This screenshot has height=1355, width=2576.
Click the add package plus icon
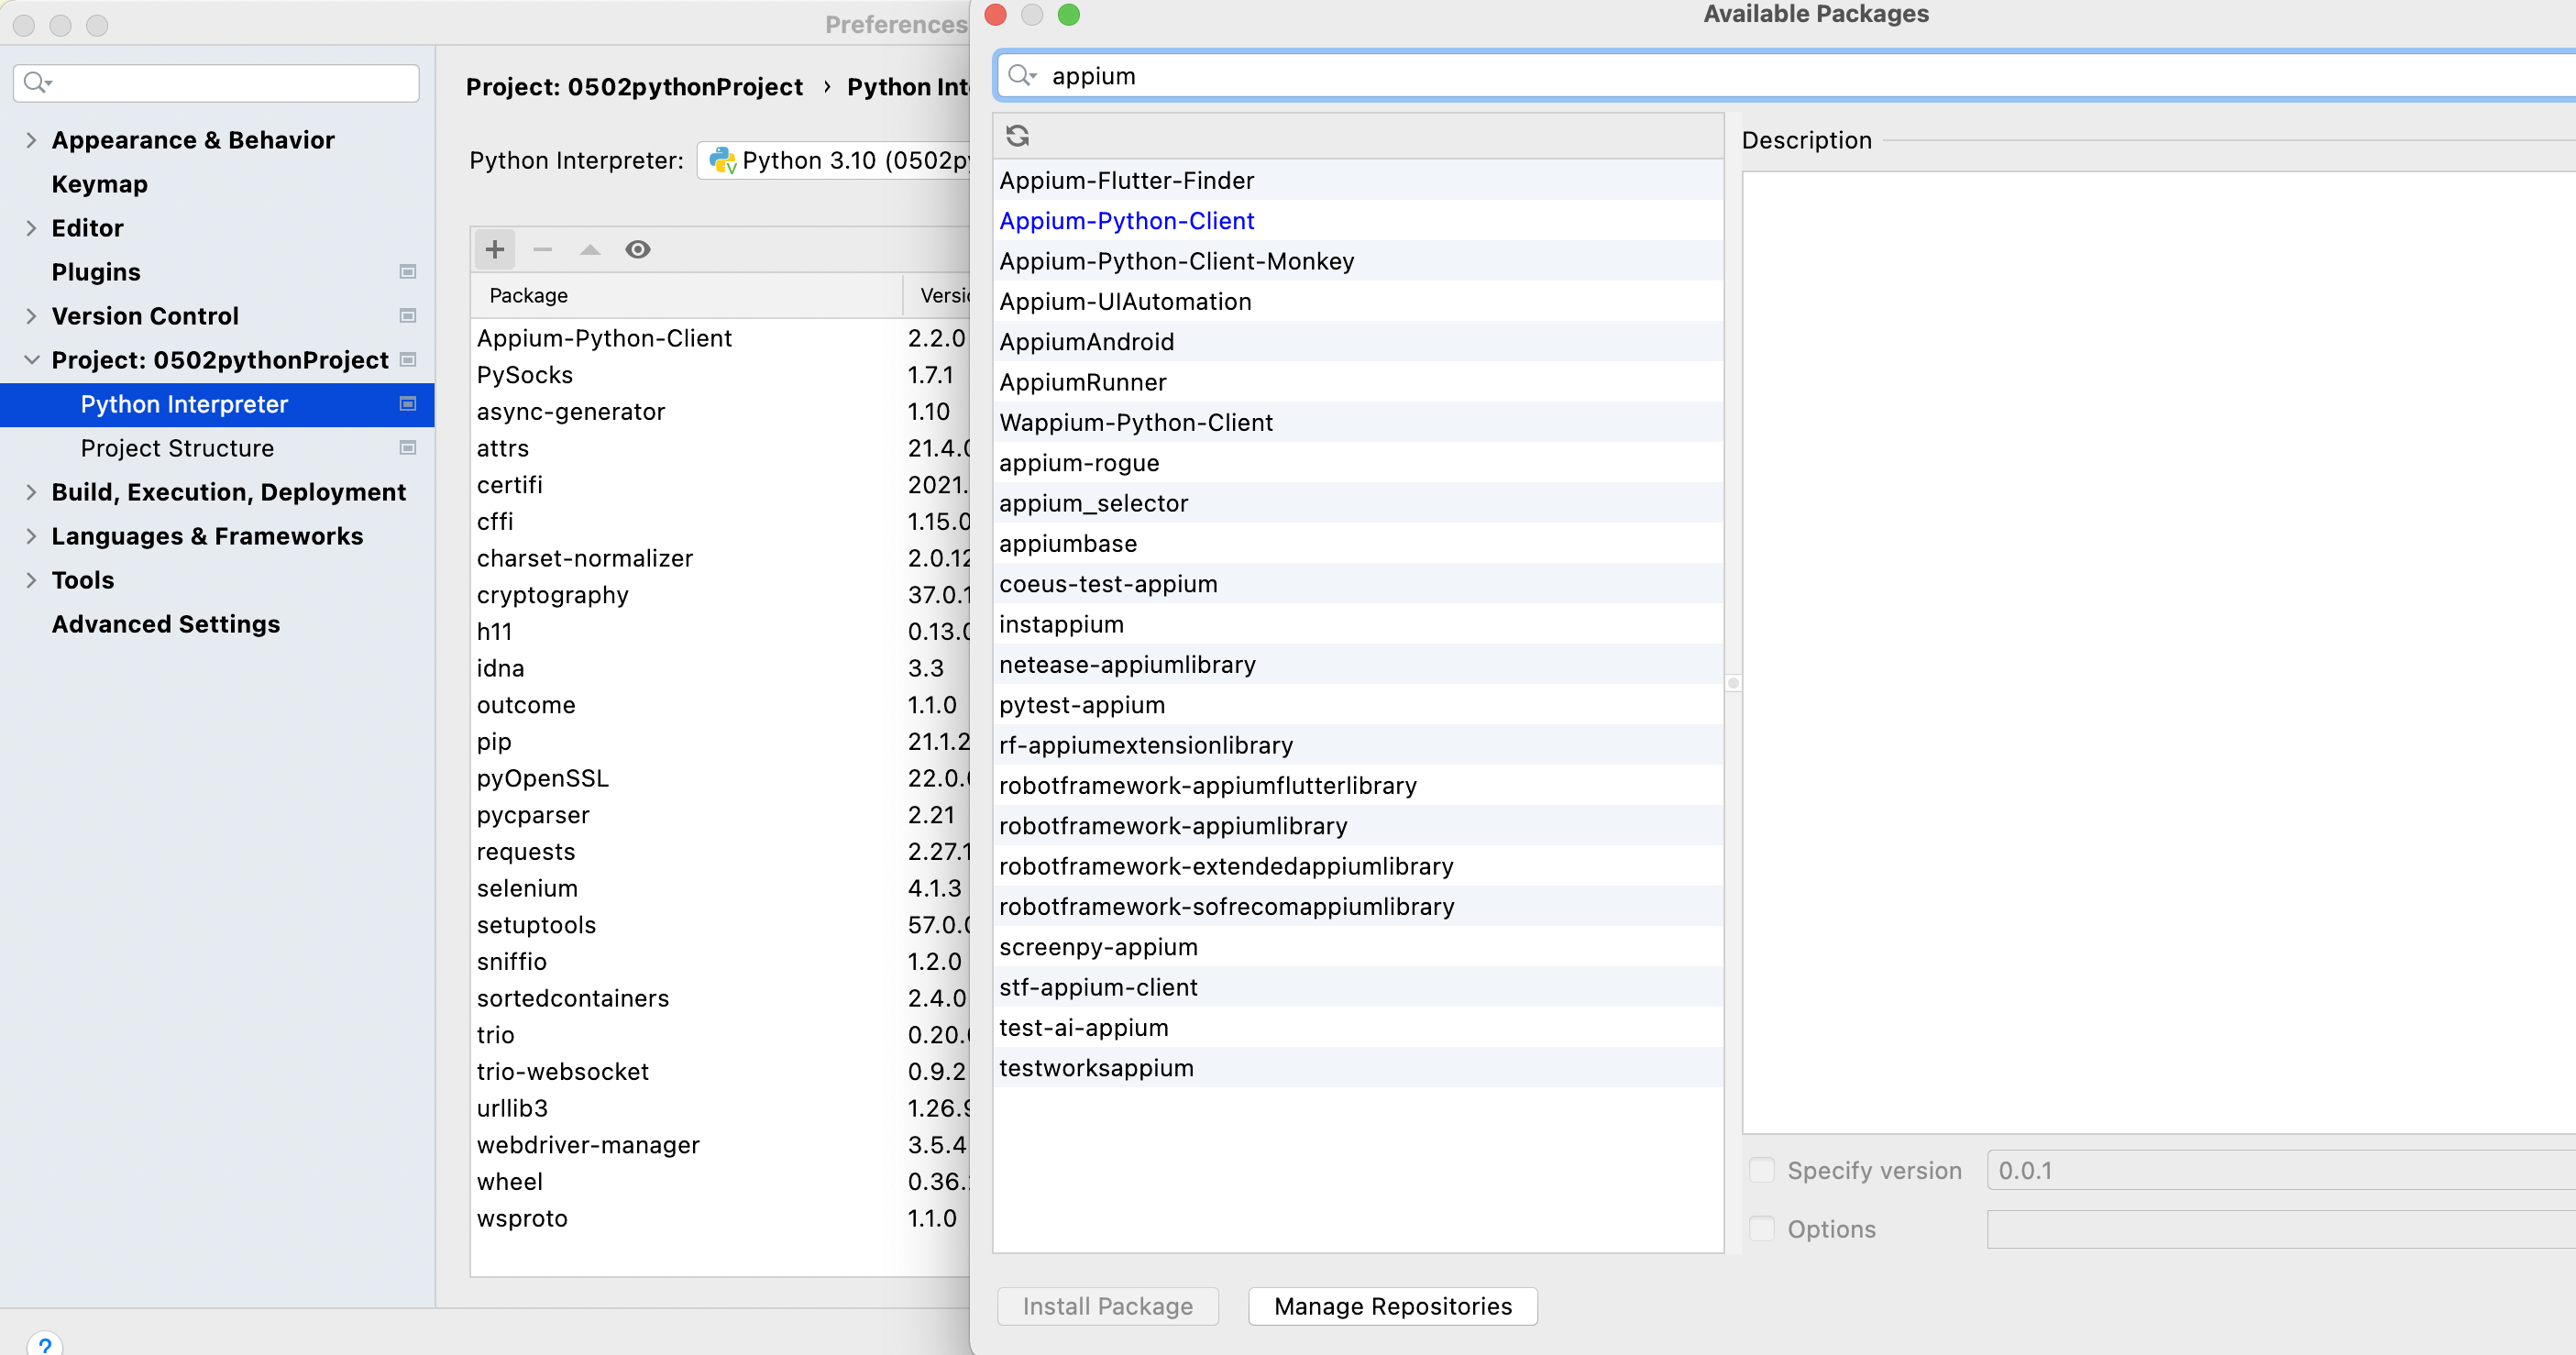(x=494, y=249)
